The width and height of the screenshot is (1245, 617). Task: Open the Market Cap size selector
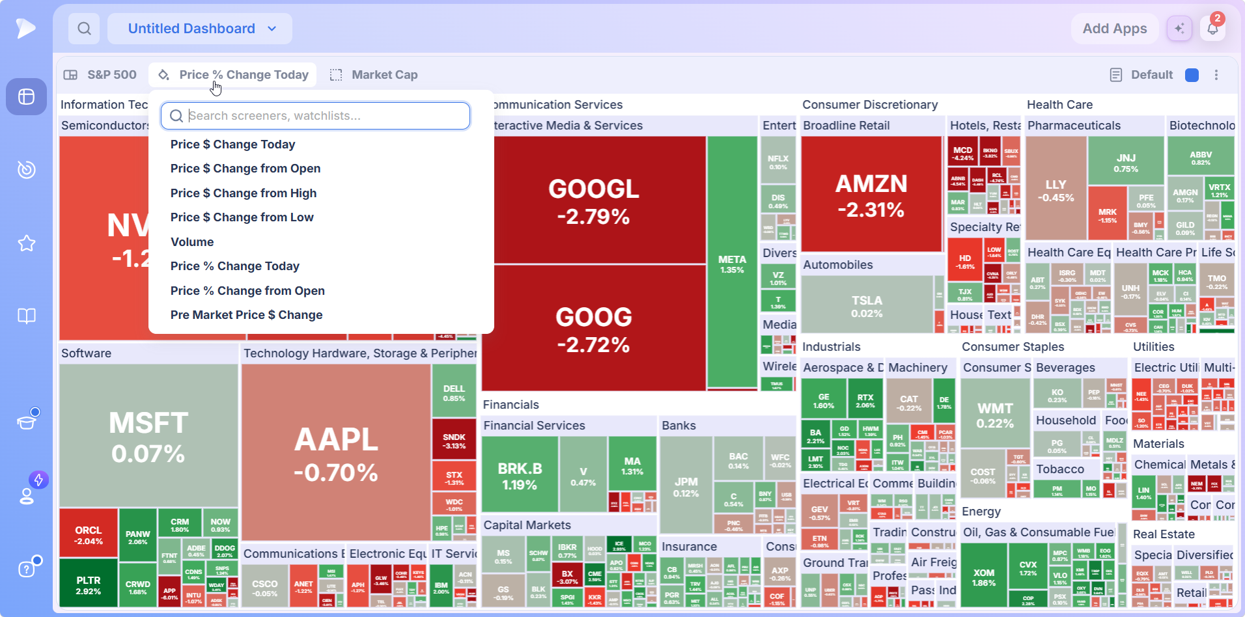coord(374,75)
